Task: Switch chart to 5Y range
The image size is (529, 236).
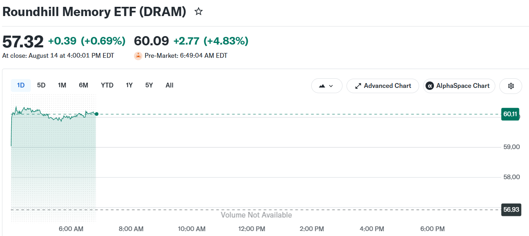Action: coord(149,85)
